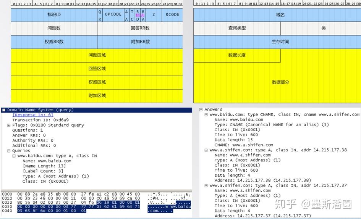Click the QR flag cell in header diagram
Viewport: 361px width, 219px height.
(x=100, y=15)
